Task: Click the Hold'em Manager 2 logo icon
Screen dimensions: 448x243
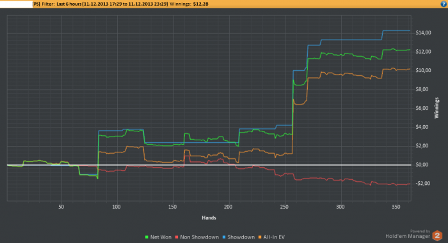Action: [x=437, y=235]
